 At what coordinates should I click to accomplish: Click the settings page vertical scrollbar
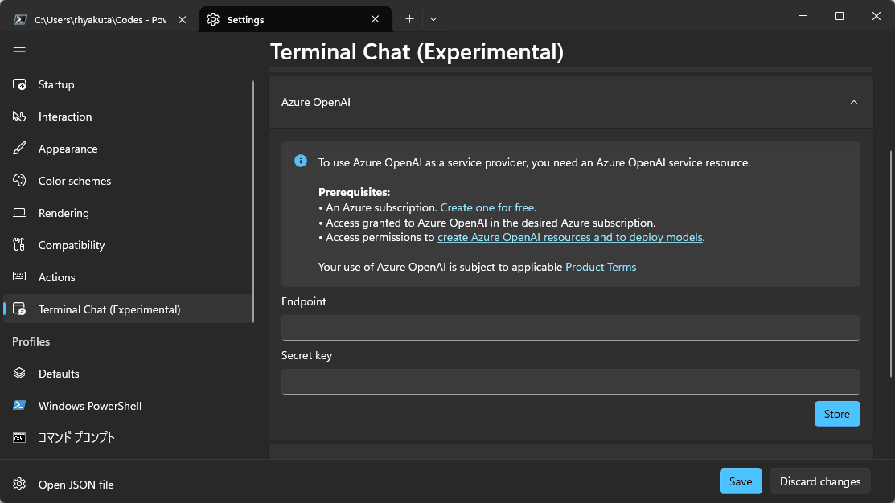tap(890, 264)
